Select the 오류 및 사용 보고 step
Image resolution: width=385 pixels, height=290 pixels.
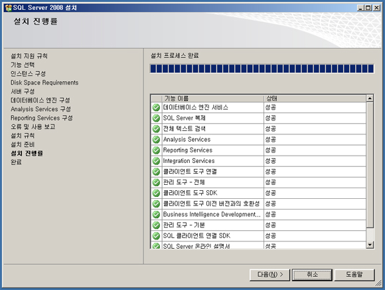point(33,126)
